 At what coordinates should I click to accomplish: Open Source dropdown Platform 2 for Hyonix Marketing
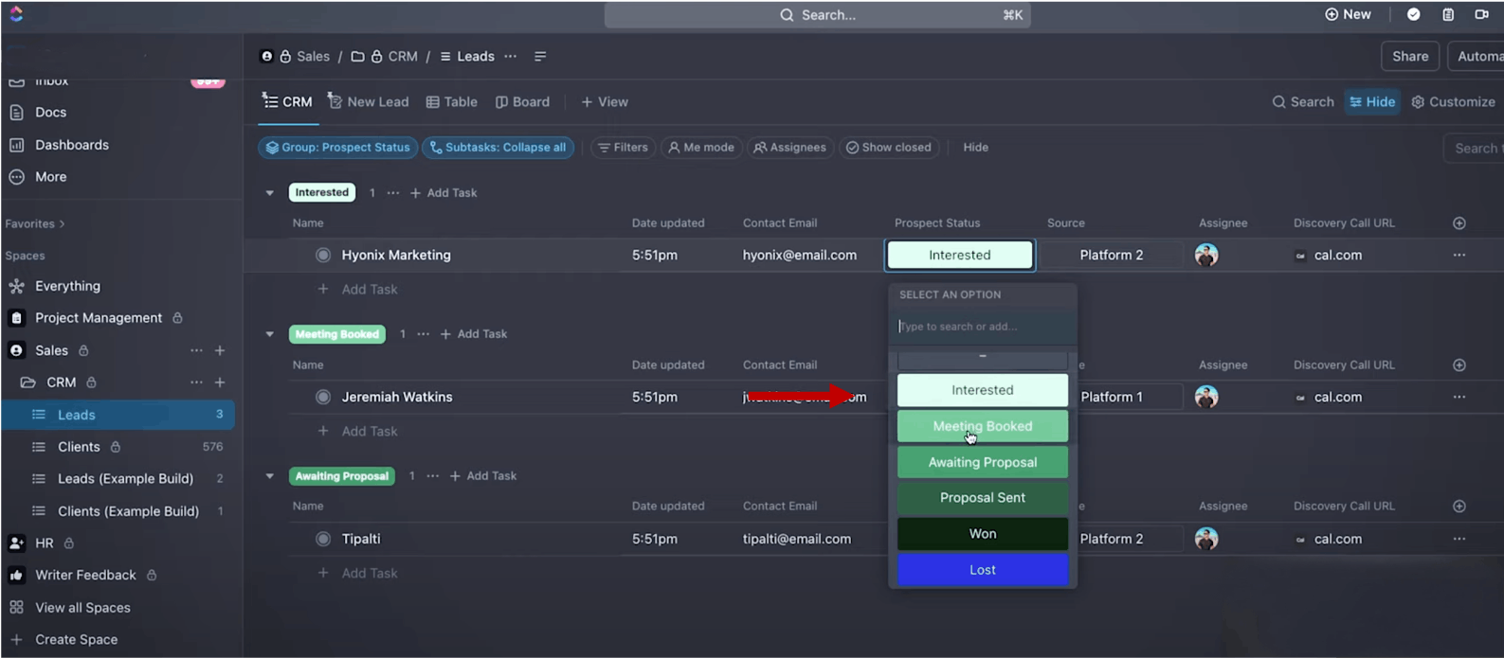[x=1111, y=255]
